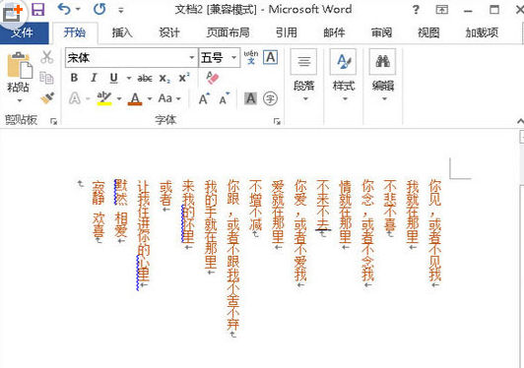The image size is (524, 368).
Task: Click the Cut scissors icon
Action: [47, 57]
